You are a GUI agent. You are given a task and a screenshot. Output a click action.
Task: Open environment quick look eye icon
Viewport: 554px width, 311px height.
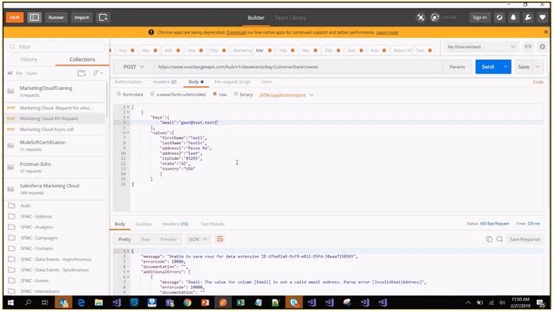(528, 47)
